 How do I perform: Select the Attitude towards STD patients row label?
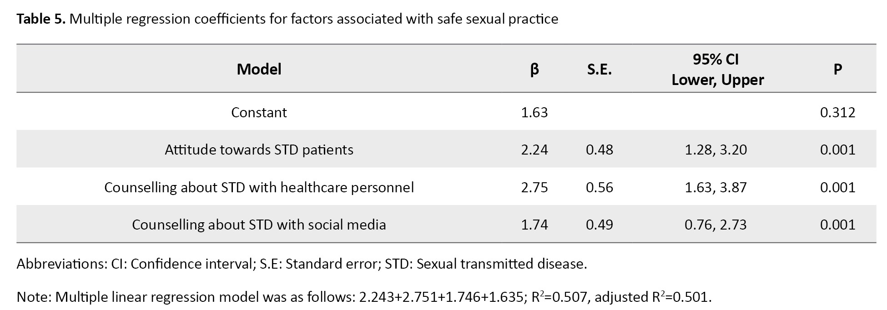259,150
